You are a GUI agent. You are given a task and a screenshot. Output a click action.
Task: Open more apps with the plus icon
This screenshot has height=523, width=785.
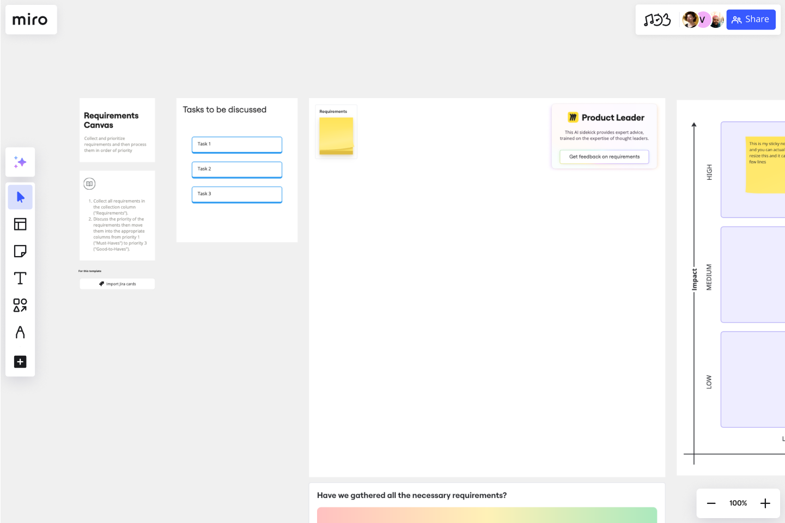click(x=20, y=362)
